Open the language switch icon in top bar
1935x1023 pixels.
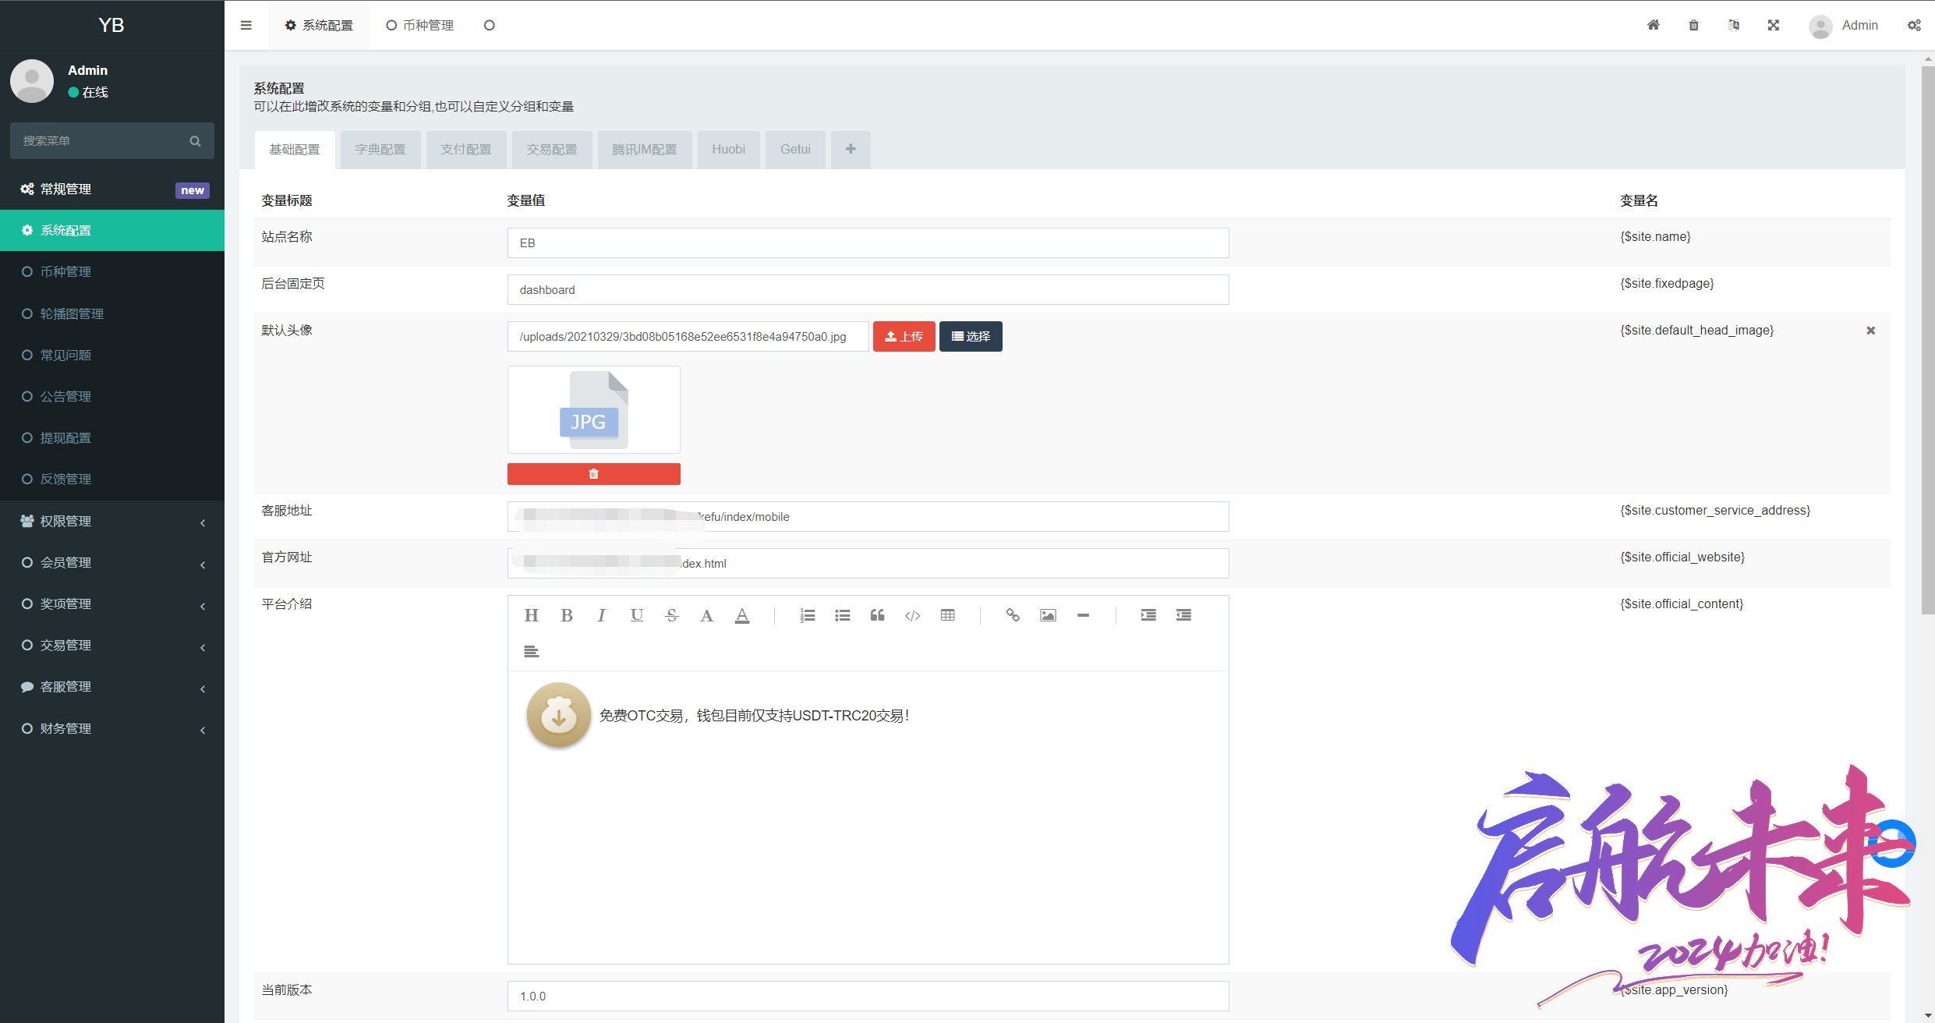pos(1733,25)
